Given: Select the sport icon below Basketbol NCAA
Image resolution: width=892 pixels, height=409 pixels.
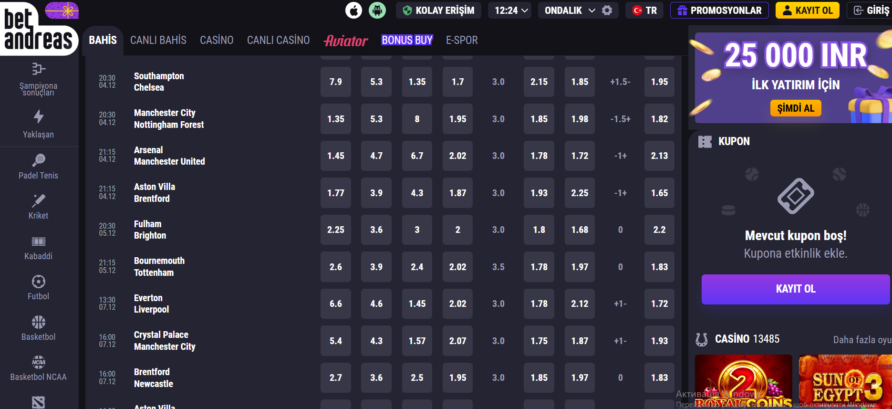Looking at the screenshot, I should 38,402.
